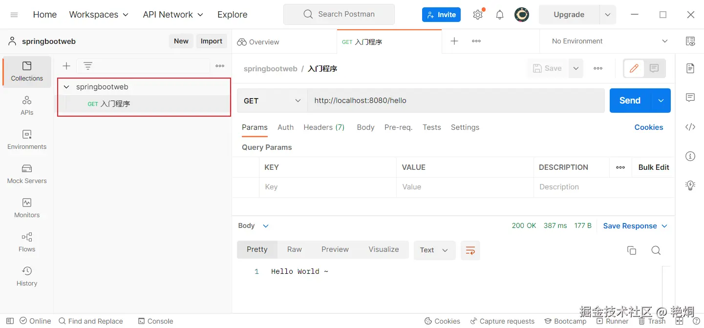Viewport: 704px width, 328px height.
Task: Open the Flows sidebar panel
Action: point(27,242)
